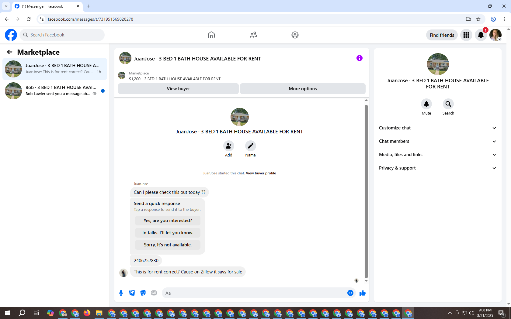Open Firefox from the taskbar
This screenshot has width=511, height=319.
point(87,313)
